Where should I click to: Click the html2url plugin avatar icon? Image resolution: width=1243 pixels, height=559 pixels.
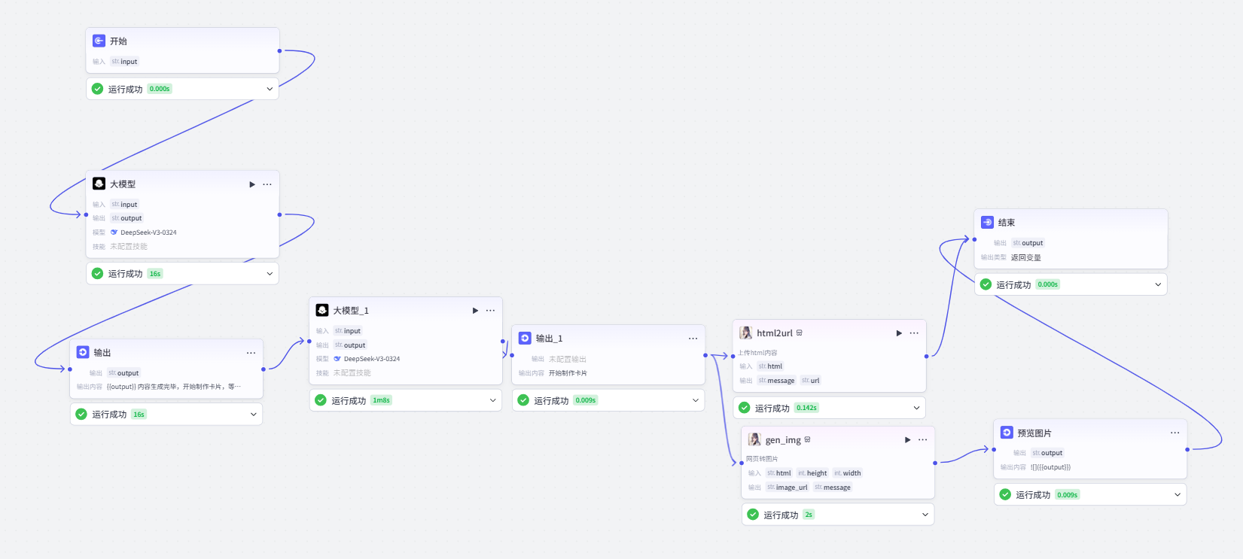point(746,333)
